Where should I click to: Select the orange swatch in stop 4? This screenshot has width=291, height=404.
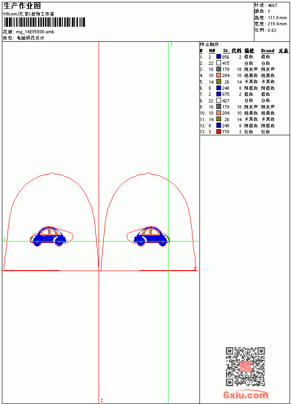click(x=219, y=75)
